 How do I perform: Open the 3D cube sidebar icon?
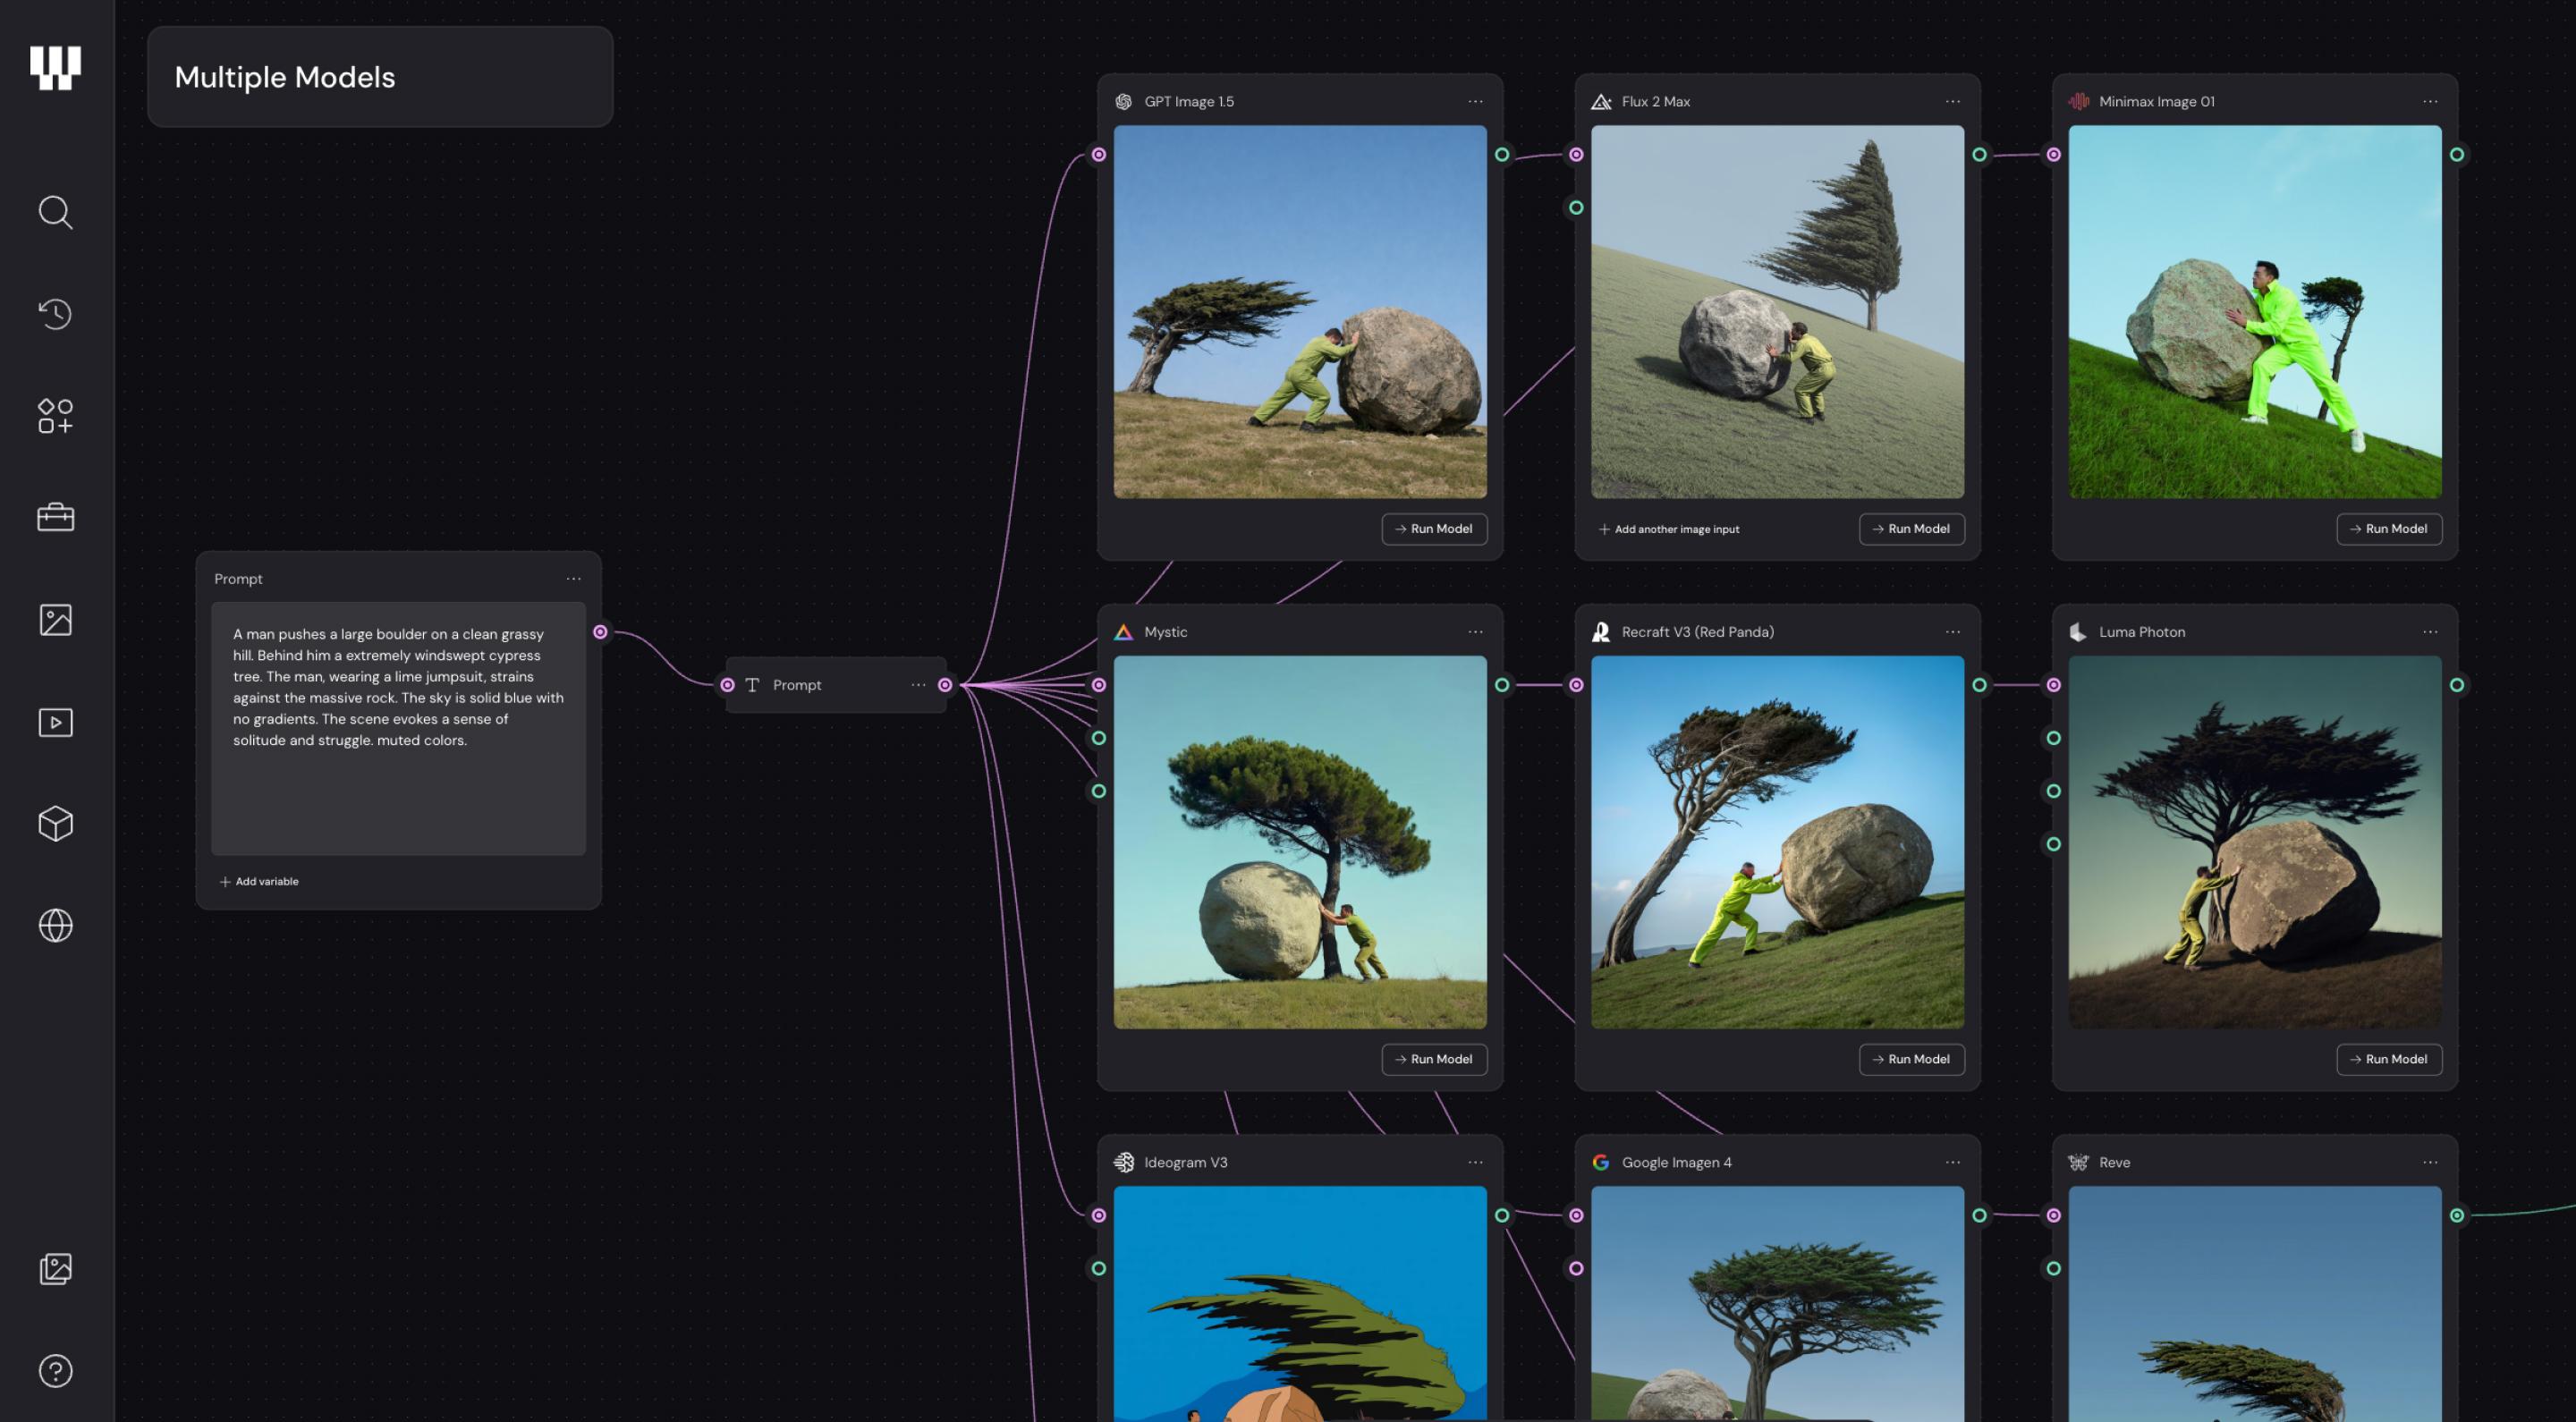point(55,824)
